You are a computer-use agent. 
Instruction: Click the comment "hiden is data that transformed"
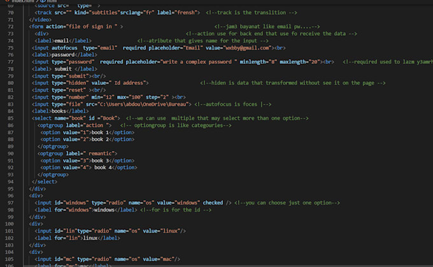point(293,83)
